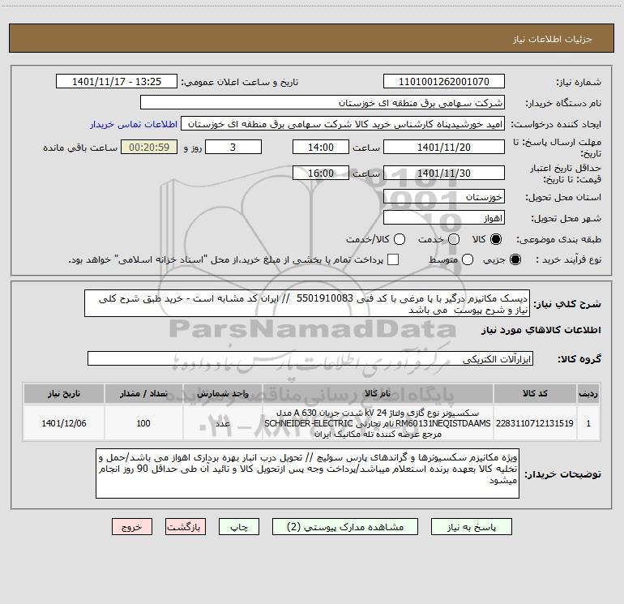The image size is (624, 604).
Task: Select the کالا/خدمت radio button
Action: coord(400,239)
